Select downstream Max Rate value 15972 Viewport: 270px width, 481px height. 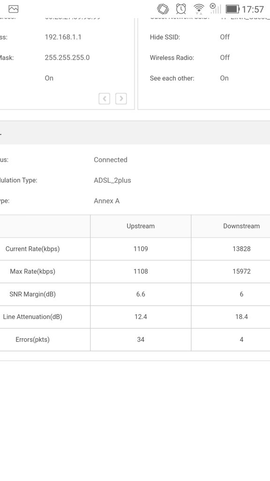coord(241,272)
